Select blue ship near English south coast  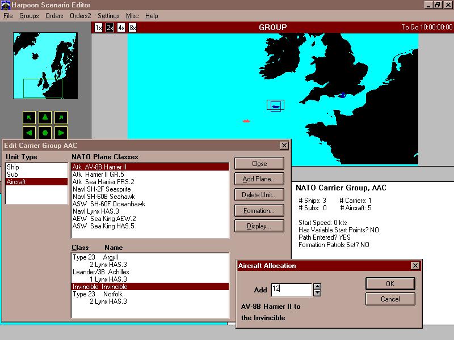coord(342,95)
